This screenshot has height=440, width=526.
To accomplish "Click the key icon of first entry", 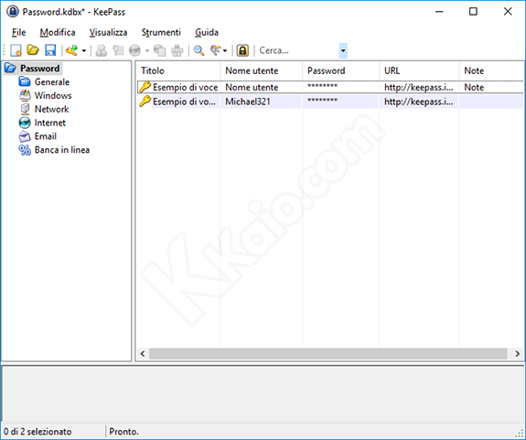I will click(x=145, y=87).
